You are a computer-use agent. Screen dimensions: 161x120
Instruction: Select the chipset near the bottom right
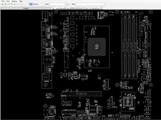click(128, 101)
